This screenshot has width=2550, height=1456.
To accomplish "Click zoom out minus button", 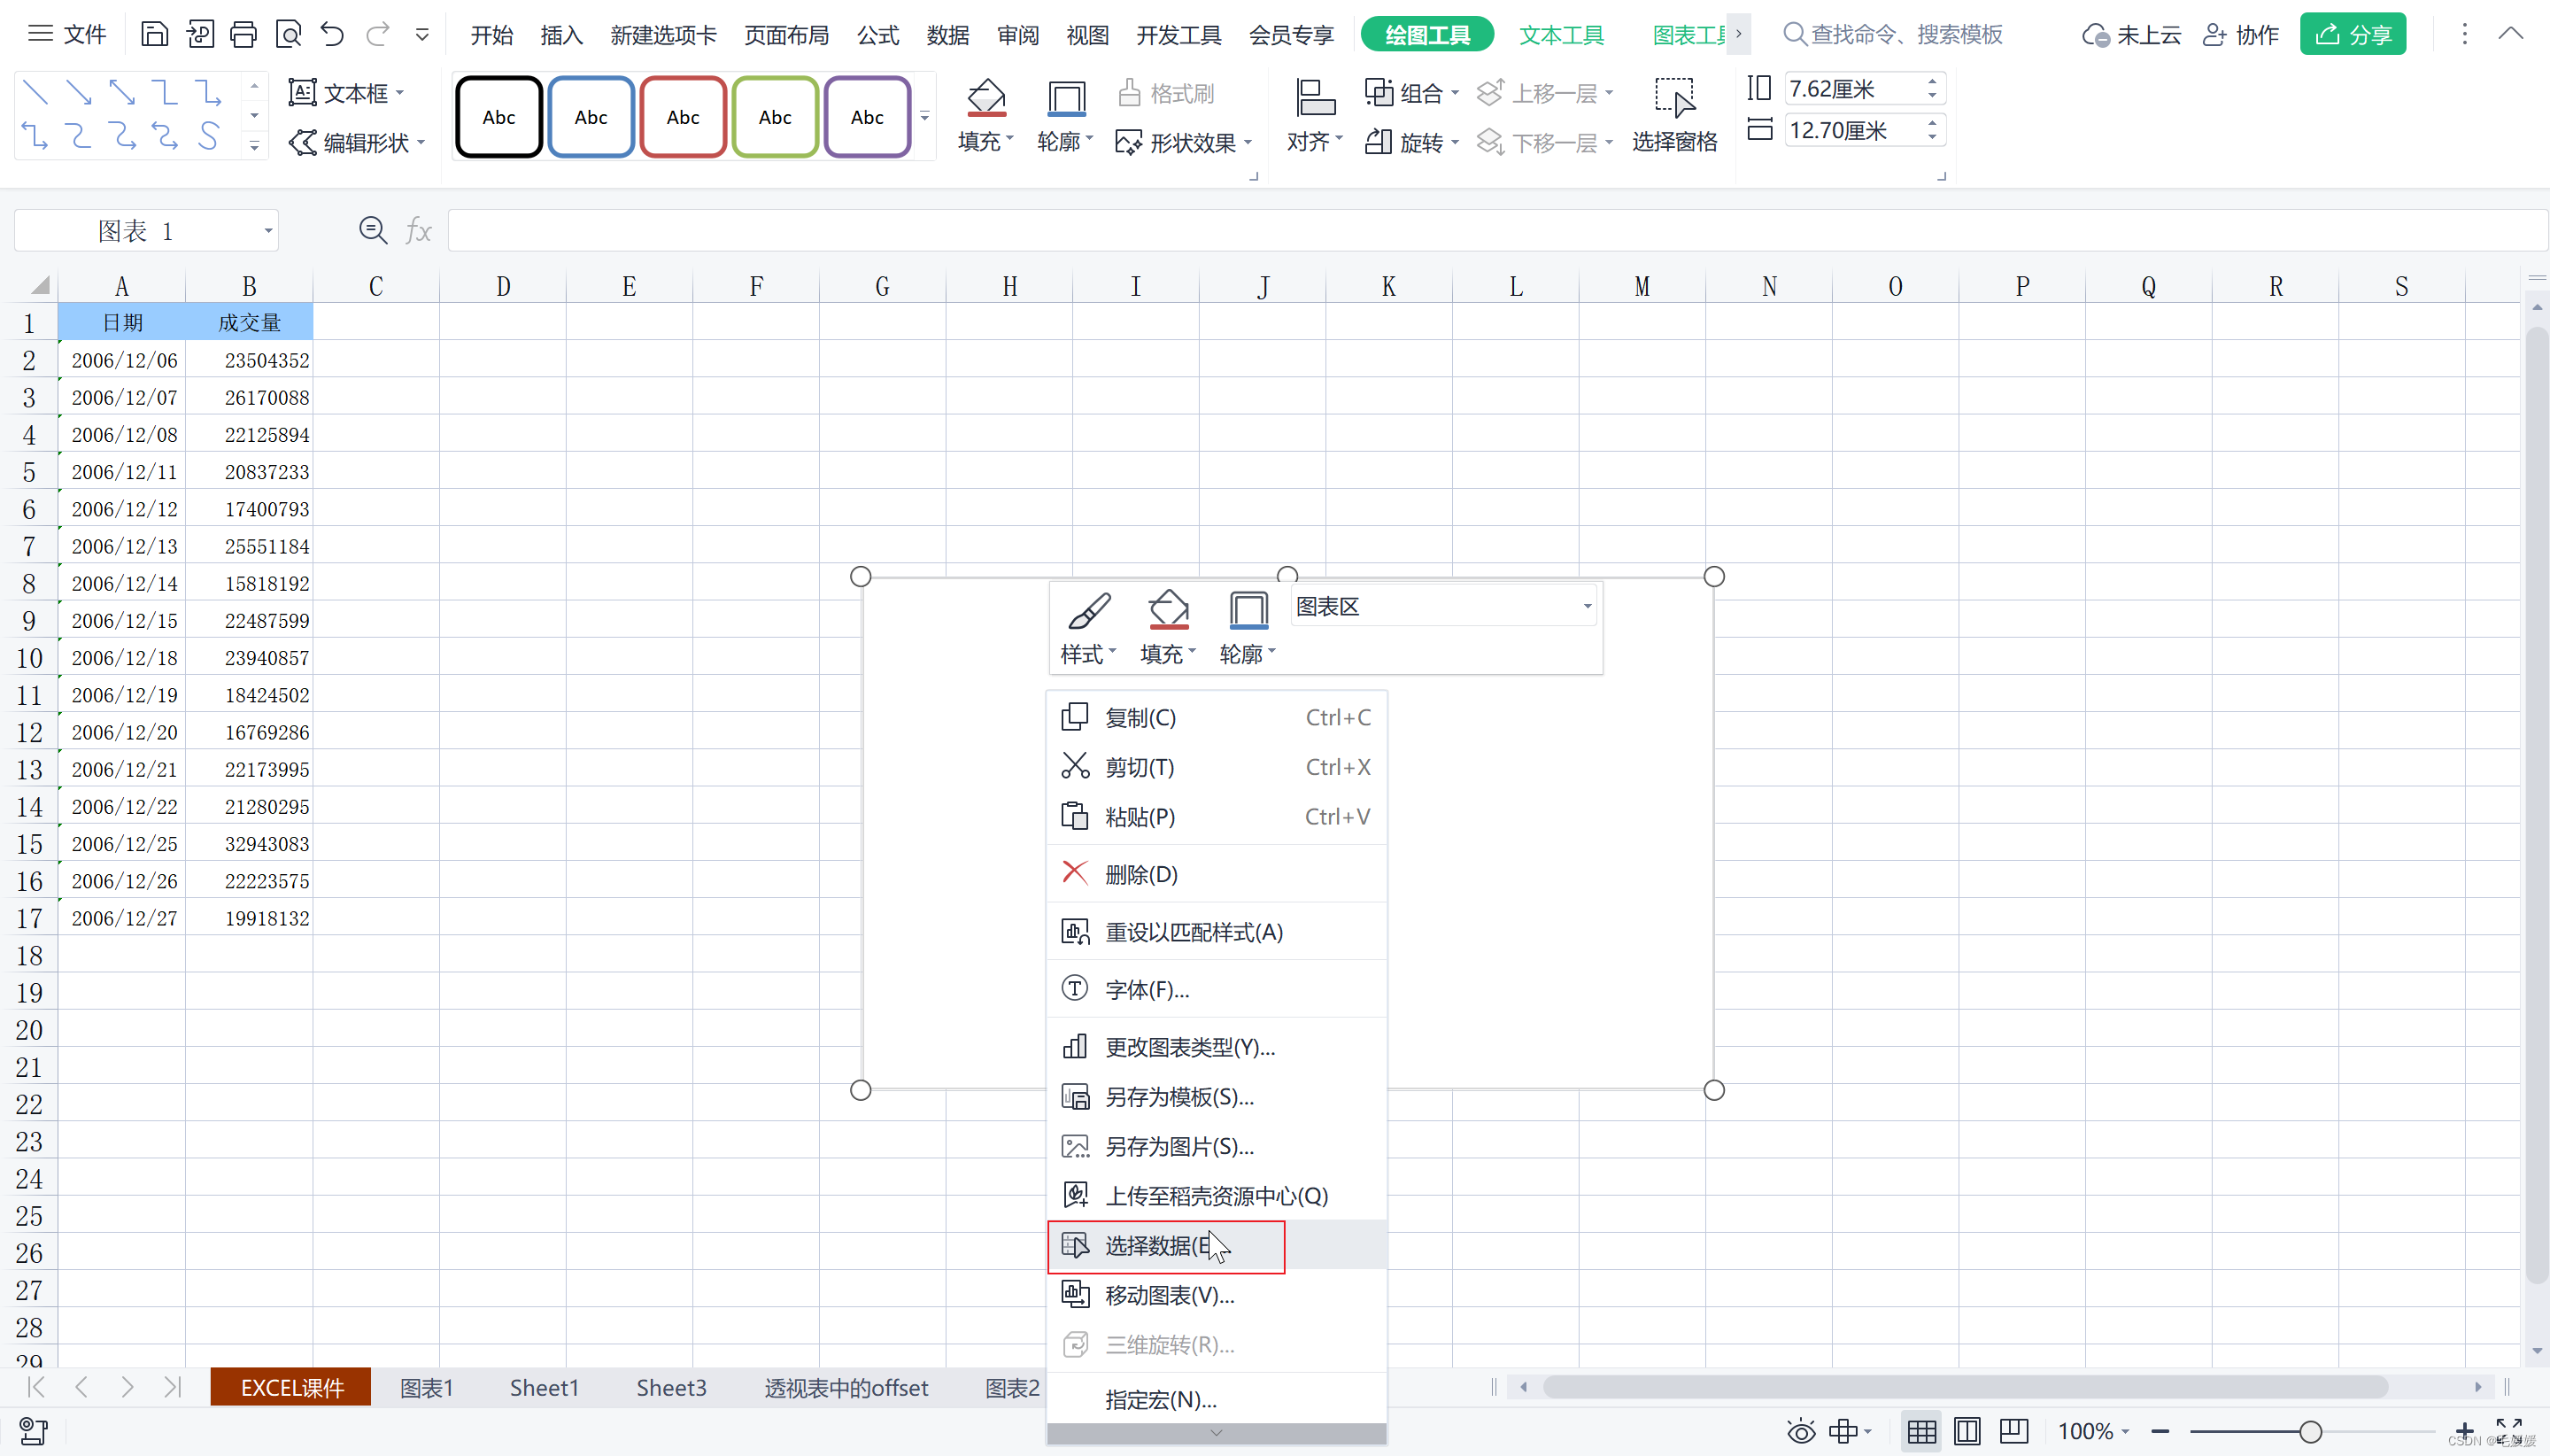I will pyautogui.click(x=2160, y=1432).
